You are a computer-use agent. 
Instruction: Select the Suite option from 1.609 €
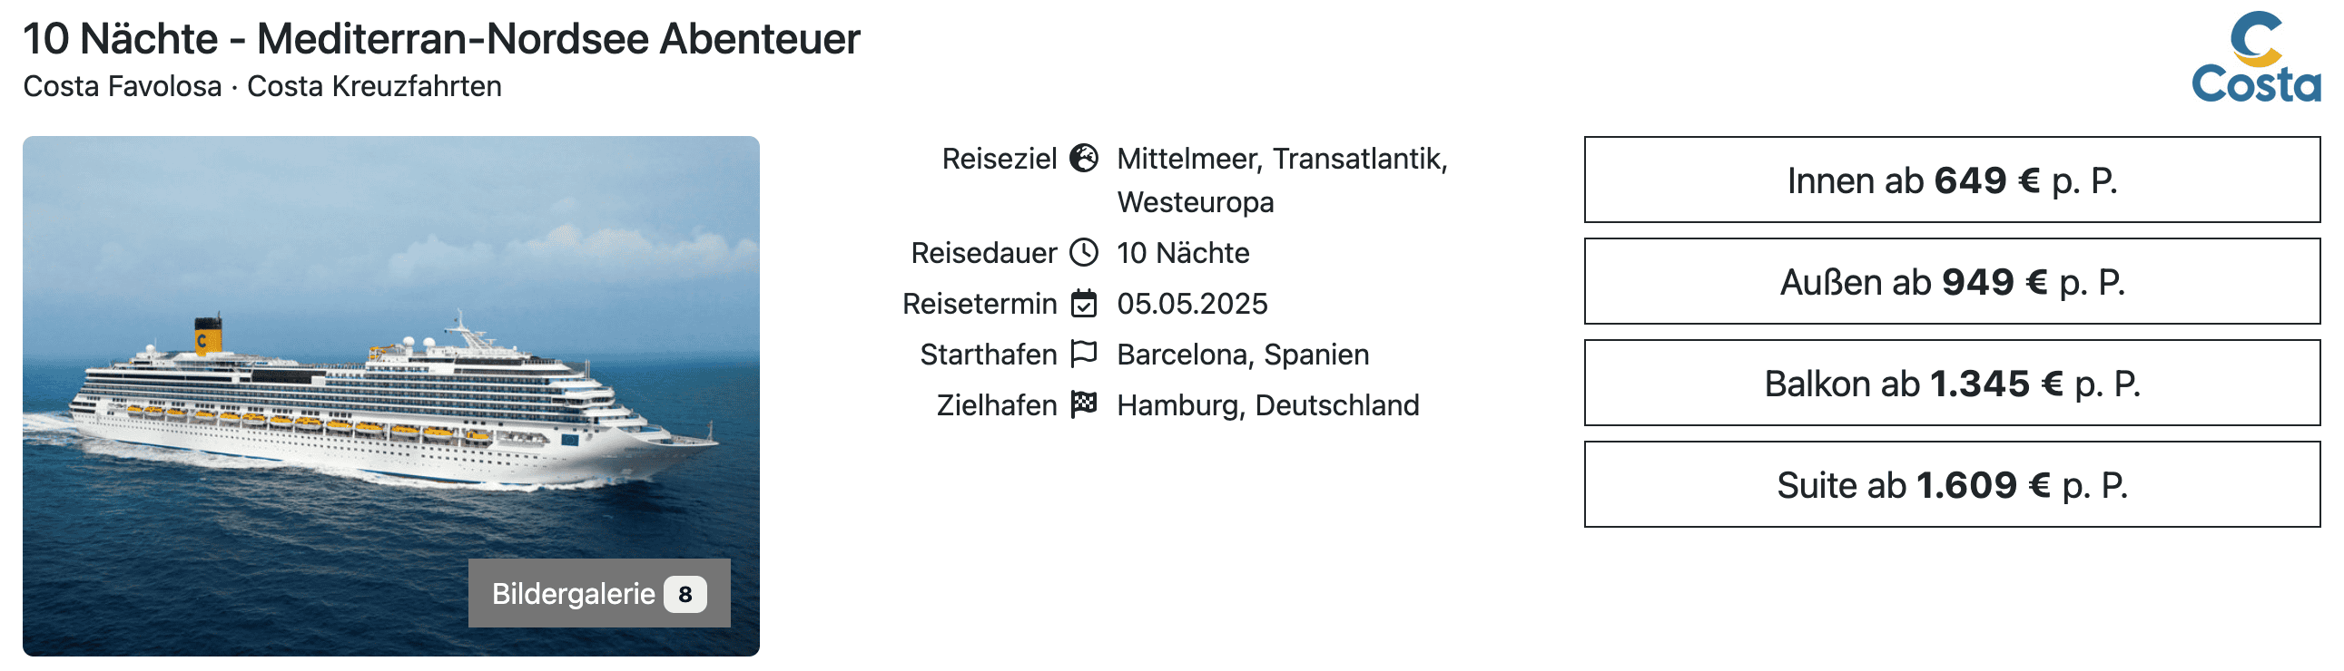pyautogui.click(x=1952, y=484)
